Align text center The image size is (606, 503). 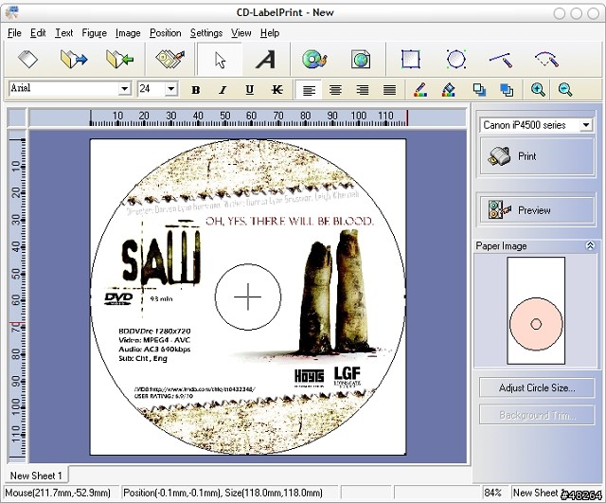point(335,90)
